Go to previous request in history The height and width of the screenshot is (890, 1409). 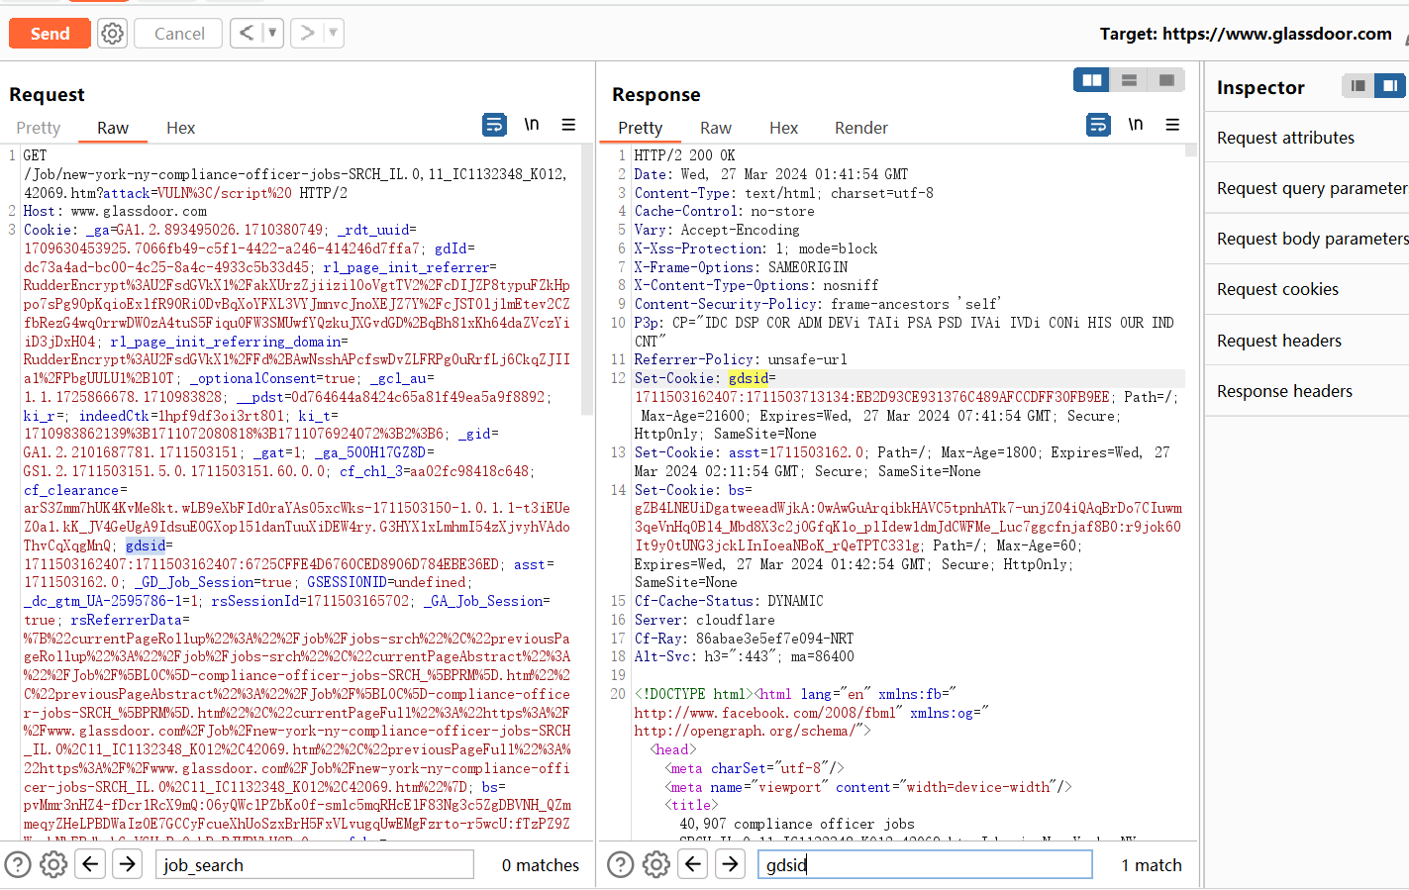click(247, 33)
